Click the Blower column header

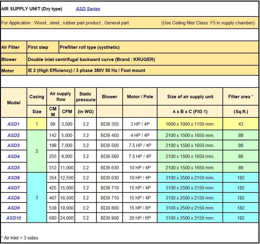(x=109, y=96)
